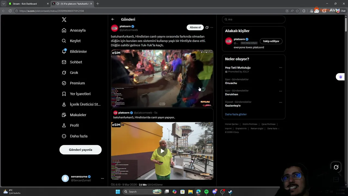
Task: Open Spotify from taskbar
Action: 206,192
